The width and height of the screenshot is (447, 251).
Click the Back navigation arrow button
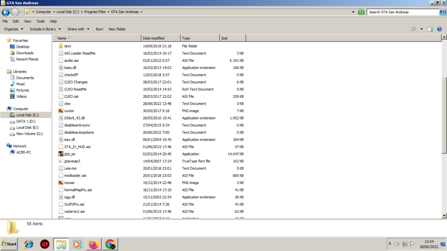(x=6, y=12)
